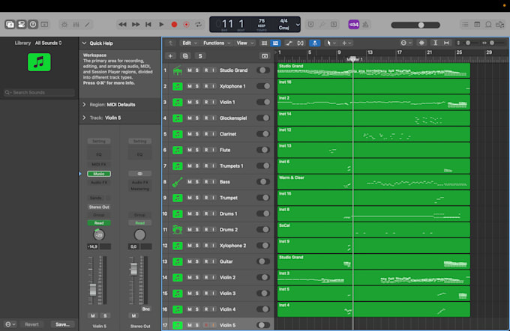This screenshot has height=331, width=510.
Task: Click the Revert button in Library
Action: tap(31, 324)
